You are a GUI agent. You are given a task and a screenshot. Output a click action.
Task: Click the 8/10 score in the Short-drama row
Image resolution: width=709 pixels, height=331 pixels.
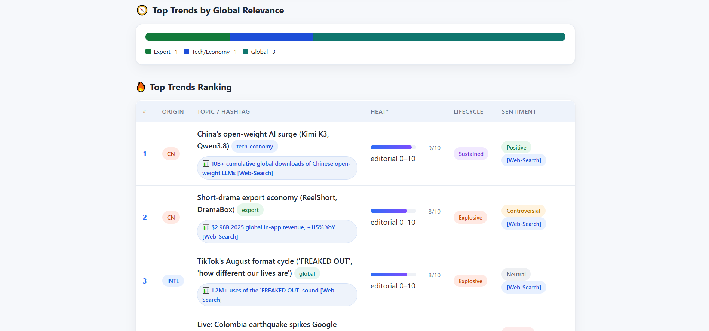(434, 211)
